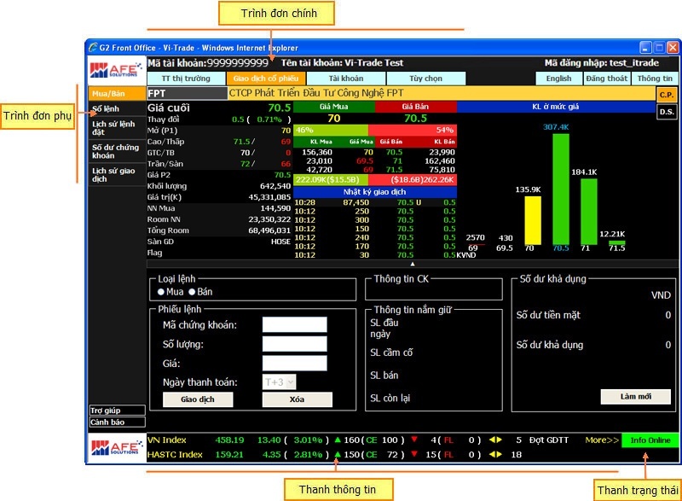This screenshot has height=501, width=682.
Task: Click the ask volume 162,460
Action: click(440, 161)
